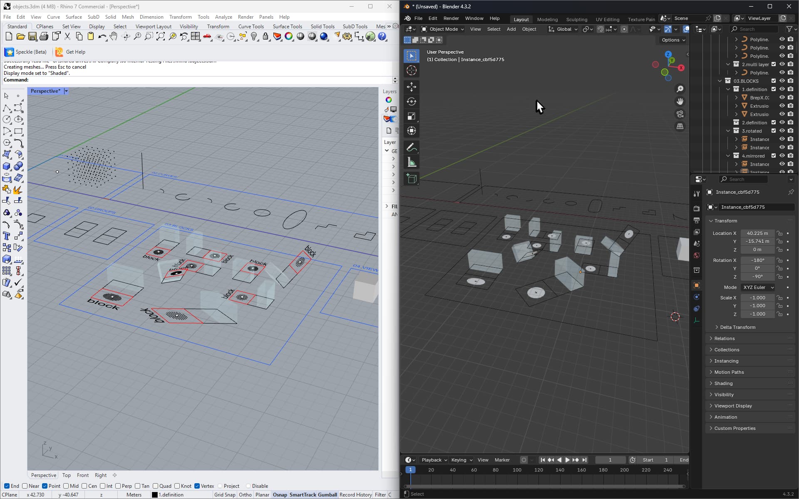Screen dimensions: 799x499
Task: Uncheck the 4.mirrored collection checkbox
Action: (x=774, y=156)
